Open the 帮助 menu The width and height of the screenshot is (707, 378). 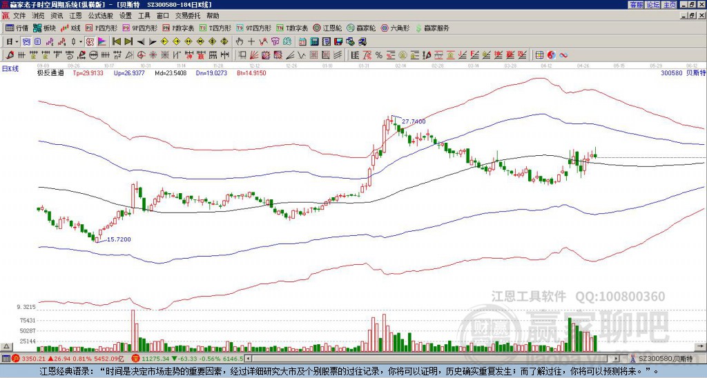click(x=213, y=16)
